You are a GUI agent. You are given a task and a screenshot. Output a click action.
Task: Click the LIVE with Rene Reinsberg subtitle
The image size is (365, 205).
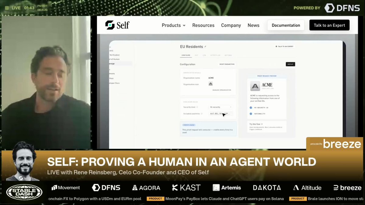(128, 173)
